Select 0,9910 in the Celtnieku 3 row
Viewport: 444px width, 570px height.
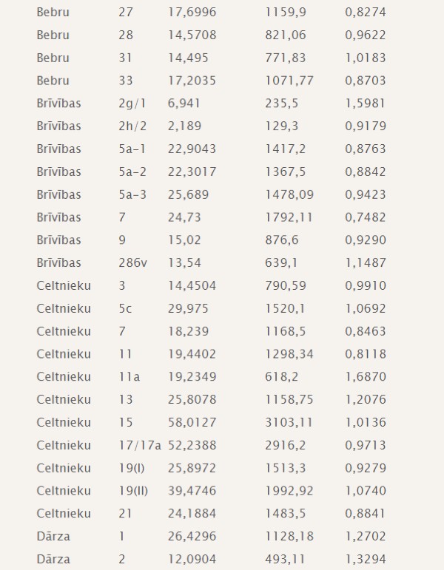(366, 285)
